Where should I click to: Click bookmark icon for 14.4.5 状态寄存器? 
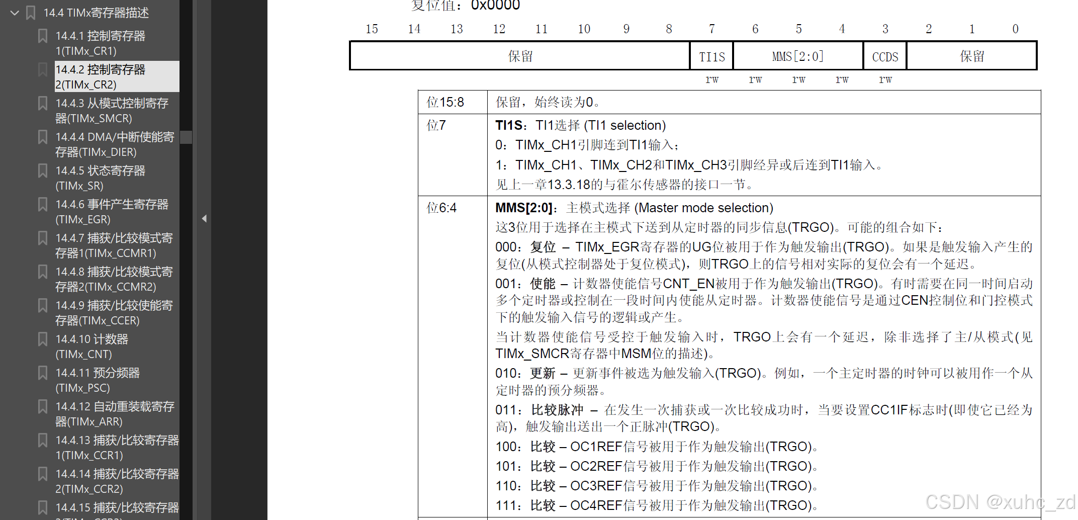coord(43,170)
